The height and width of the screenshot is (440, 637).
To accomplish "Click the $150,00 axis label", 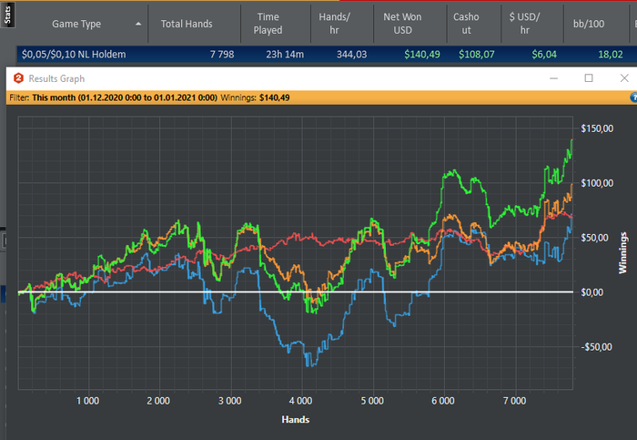I will coord(597,128).
